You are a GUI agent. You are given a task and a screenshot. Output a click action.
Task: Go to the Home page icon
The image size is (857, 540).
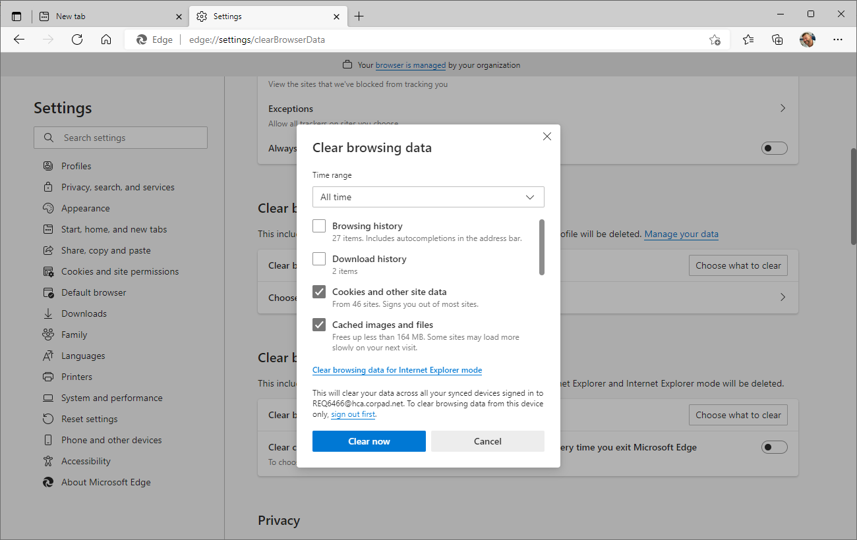[x=106, y=40]
